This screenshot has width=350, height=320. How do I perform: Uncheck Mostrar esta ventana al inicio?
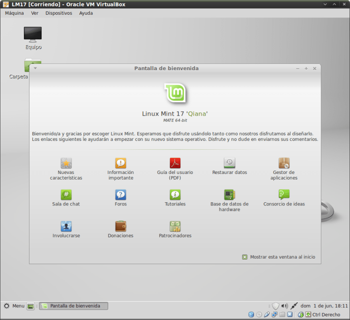point(245,257)
